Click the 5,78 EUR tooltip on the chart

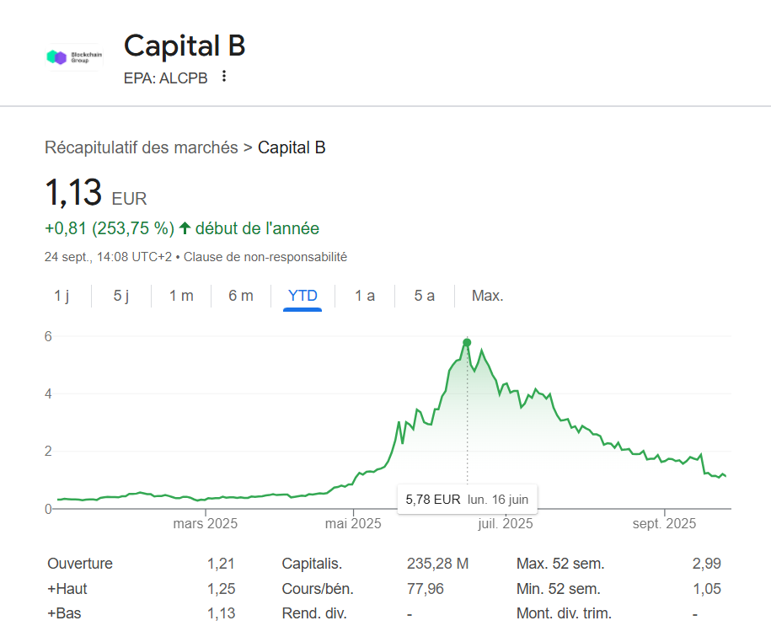click(x=467, y=499)
